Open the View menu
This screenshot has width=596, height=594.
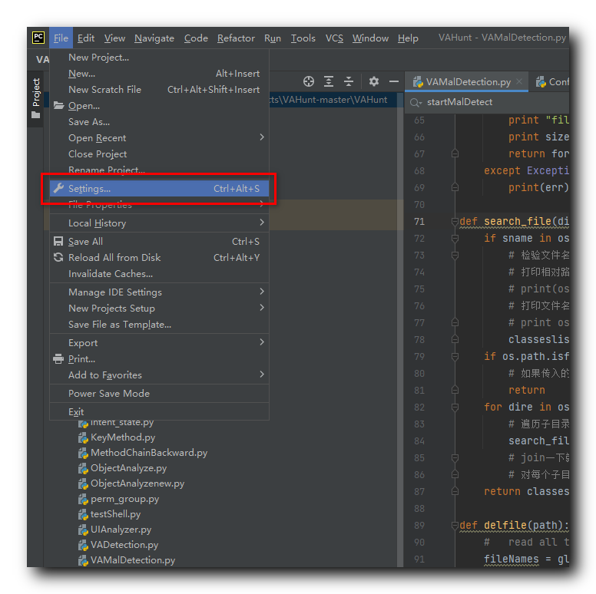tap(114, 38)
